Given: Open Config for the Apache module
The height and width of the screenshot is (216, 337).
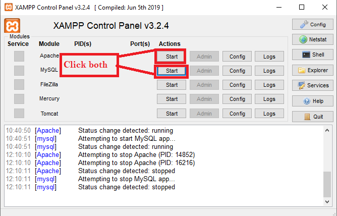Looking at the screenshot, I should 237,57.
